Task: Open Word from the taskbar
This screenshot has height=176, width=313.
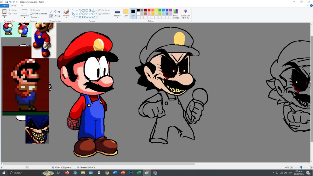Action: click(x=115, y=173)
